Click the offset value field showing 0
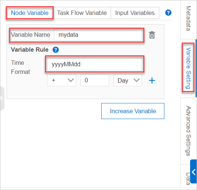Screen dimensions: 197x190 coord(95,80)
